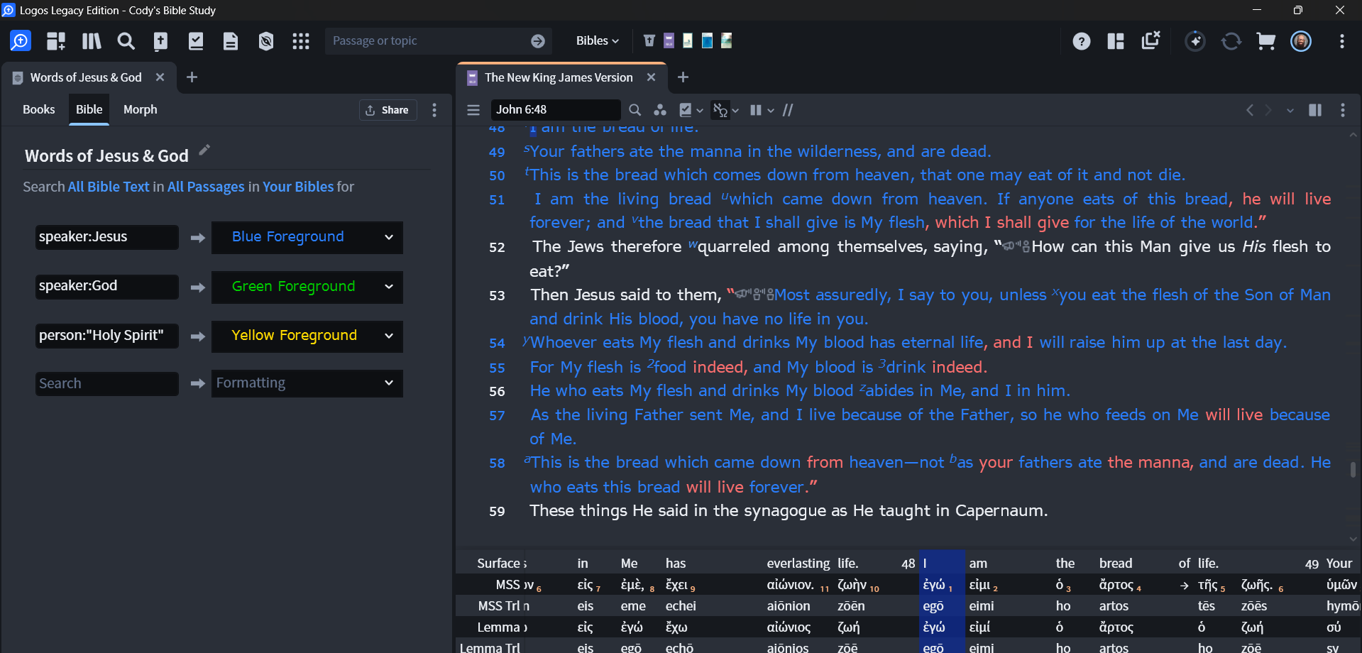Open the Tools icon
This screenshot has width=1362, height=653.
[266, 41]
